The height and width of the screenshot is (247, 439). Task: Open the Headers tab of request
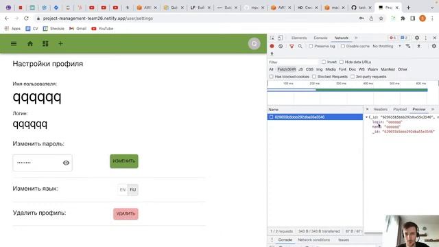pyautogui.click(x=380, y=109)
